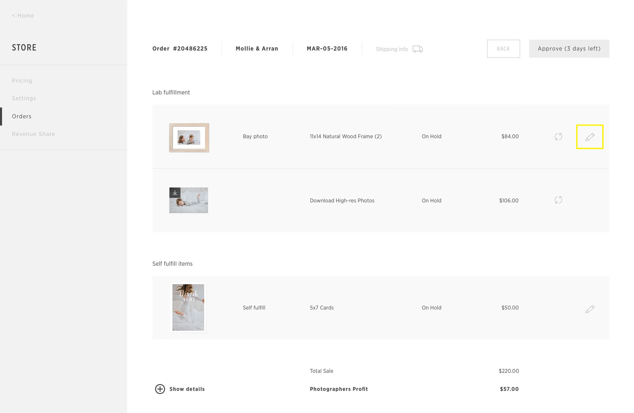Click the plus circle icon beside Show details
The width and height of the screenshot is (634, 413).
160,389
